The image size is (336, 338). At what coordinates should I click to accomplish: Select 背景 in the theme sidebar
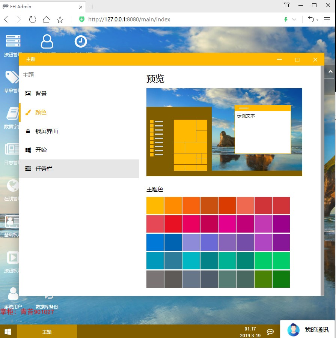tap(79, 93)
